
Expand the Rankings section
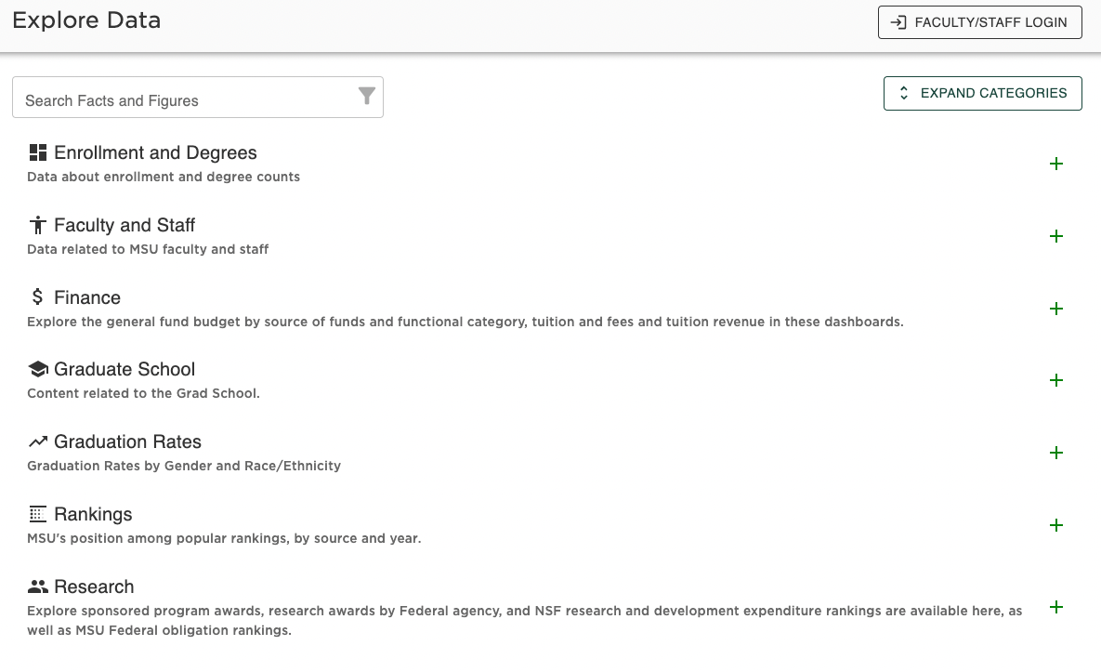[1056, 525]
